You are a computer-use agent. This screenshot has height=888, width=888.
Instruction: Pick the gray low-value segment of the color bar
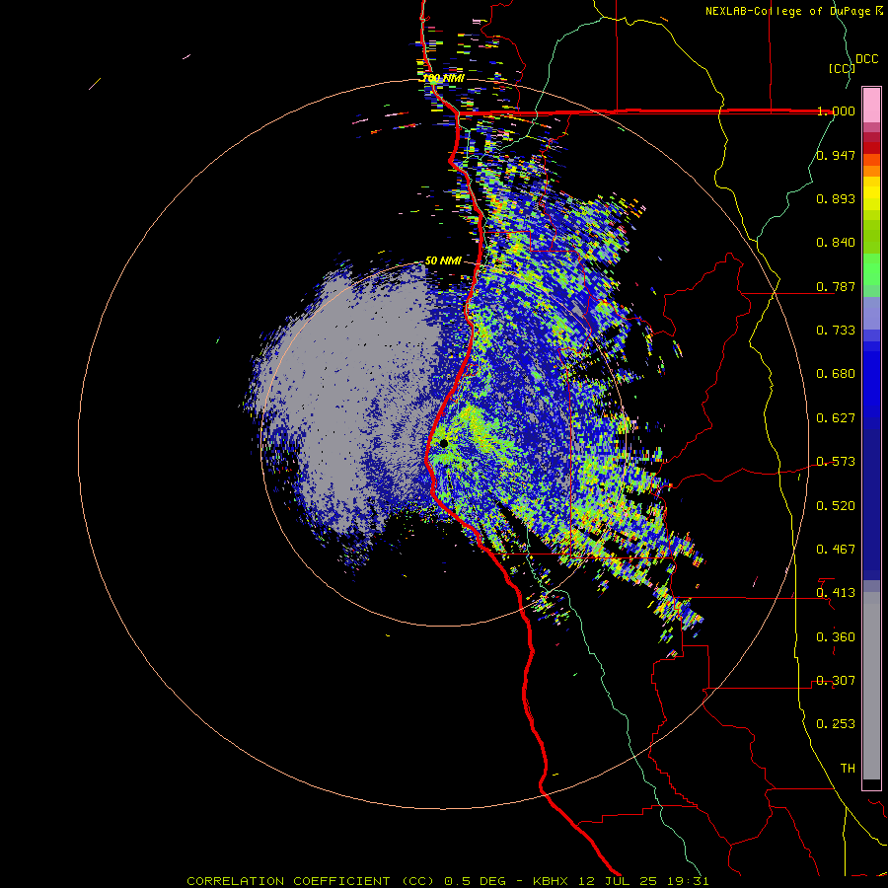click(871, 686)
